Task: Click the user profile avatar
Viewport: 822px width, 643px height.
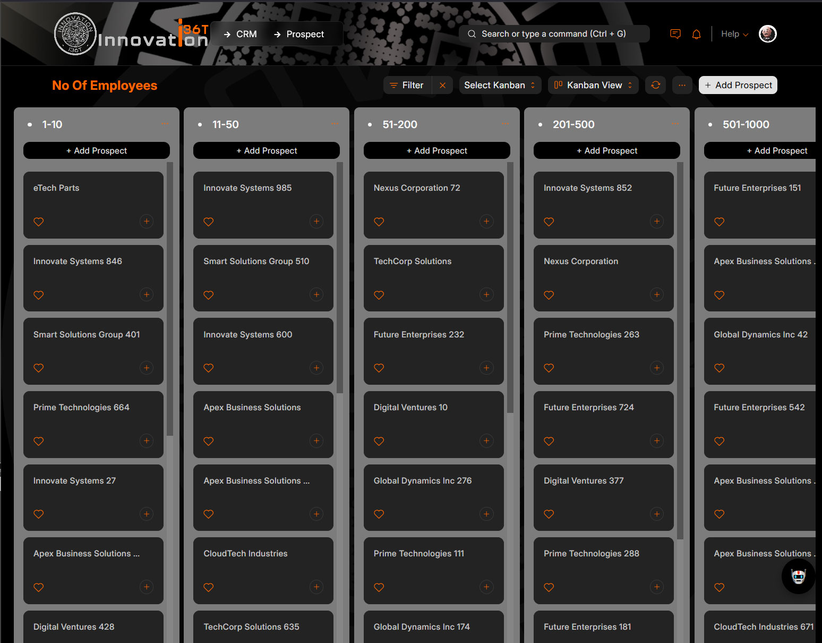Action: click(767, 34)
